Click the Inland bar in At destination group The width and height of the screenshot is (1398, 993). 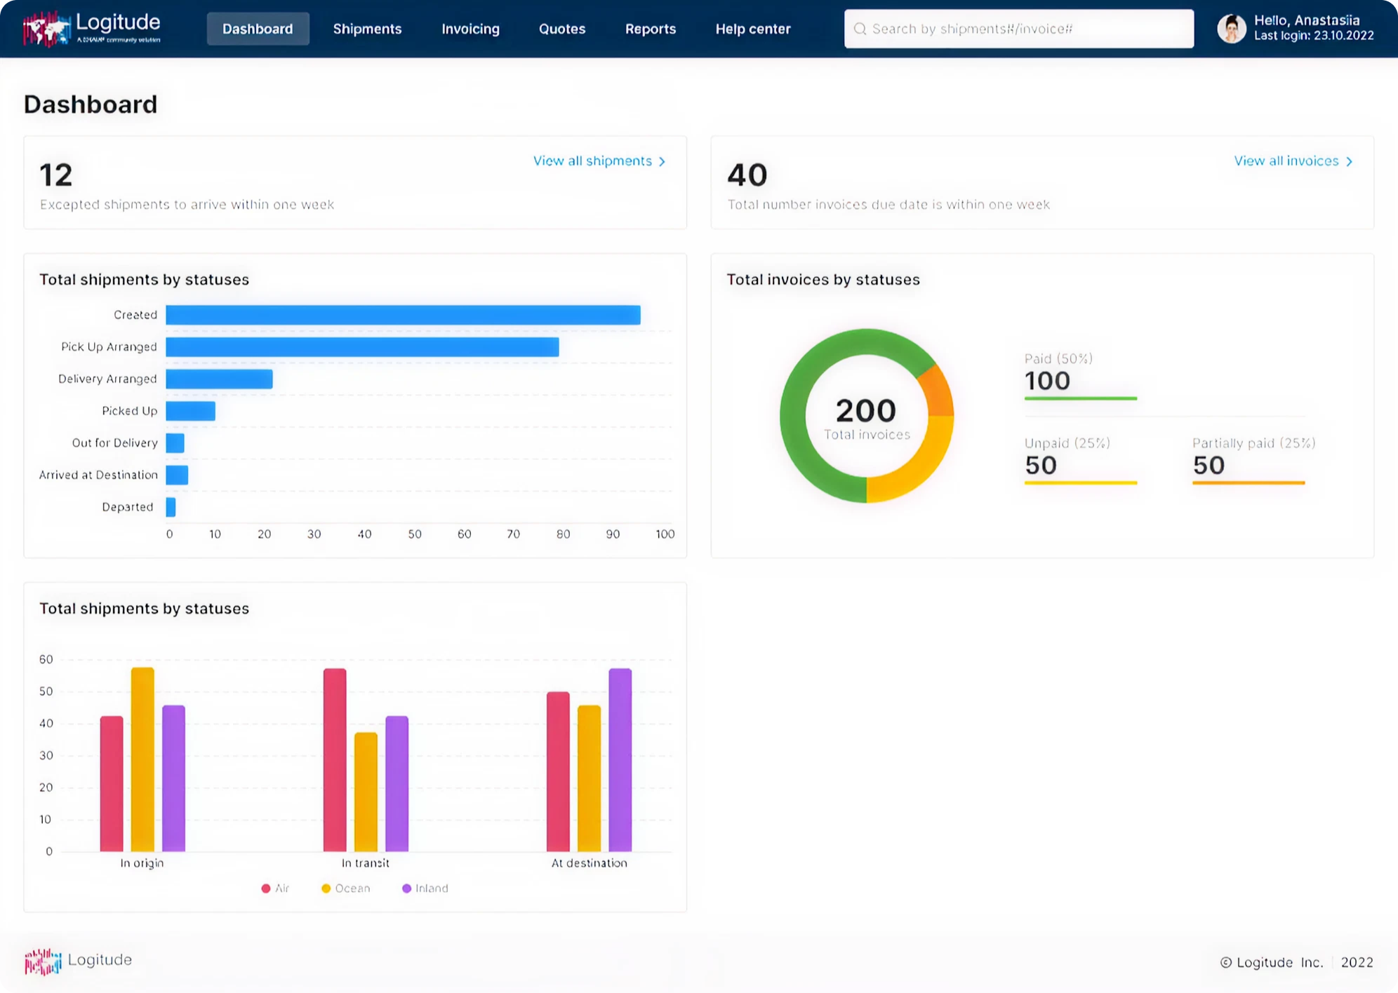[620, 760]
